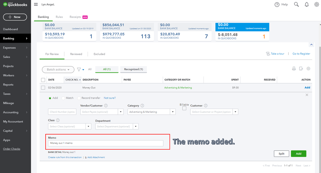Click the Category help icon
The width and height of the screenshot is (321, 173).
coord(142,106)
